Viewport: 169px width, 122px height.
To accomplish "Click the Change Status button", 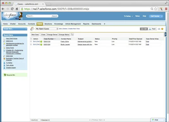I will (64, 35).
